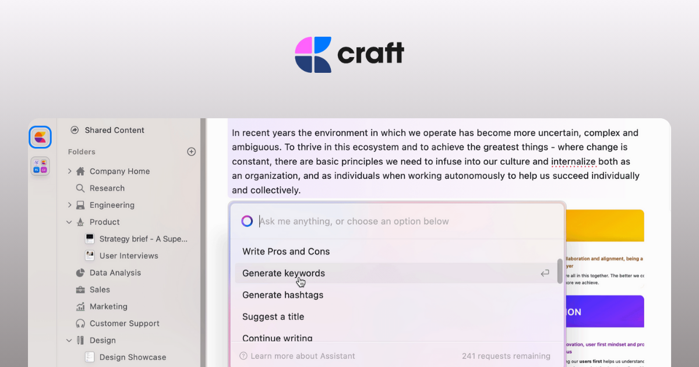Click the Strategy brief document thumbnail icon
The image size is (699, 367).
point(90,239)
